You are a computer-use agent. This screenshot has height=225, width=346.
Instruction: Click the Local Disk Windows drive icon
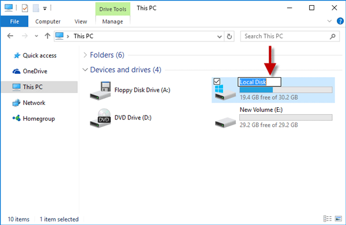[x=225, y=93]
